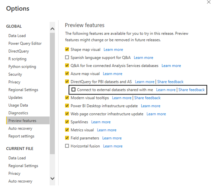This screenshot has width=211, height=187.
Task: Open Learn more for Web page connector
Action: 156,114
